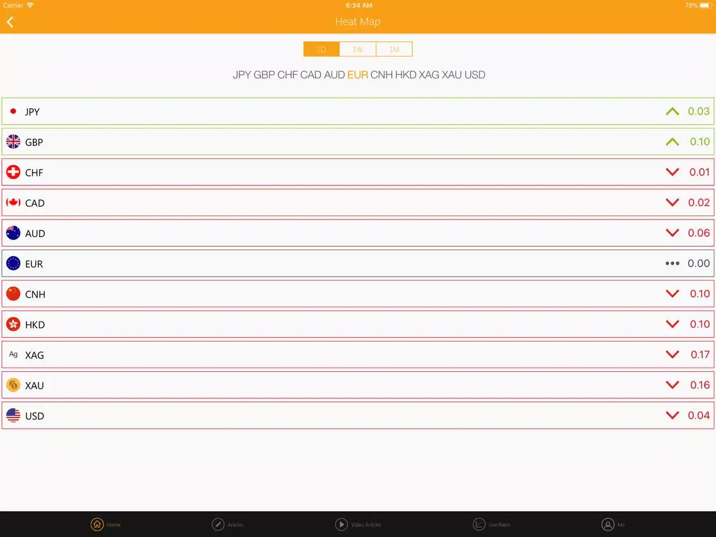Click the red down arrow in CHF row
The image size is (716, 537).
coord(672,172)
